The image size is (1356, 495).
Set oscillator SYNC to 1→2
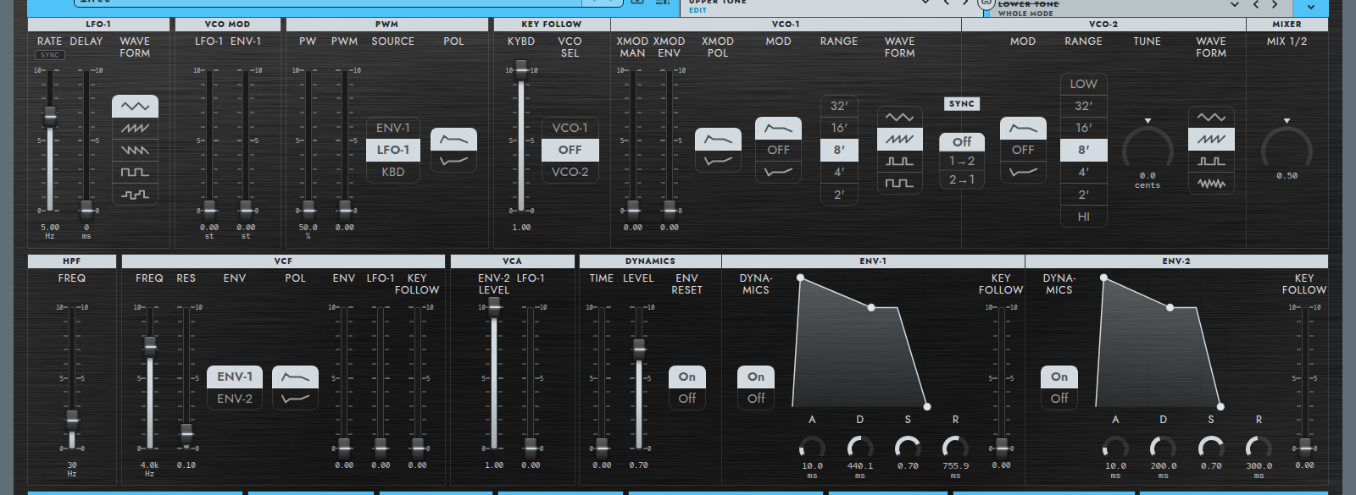pos(962,161)
